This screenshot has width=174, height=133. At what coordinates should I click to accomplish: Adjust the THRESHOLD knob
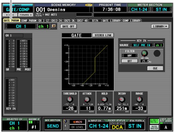[x=70, y=99]
